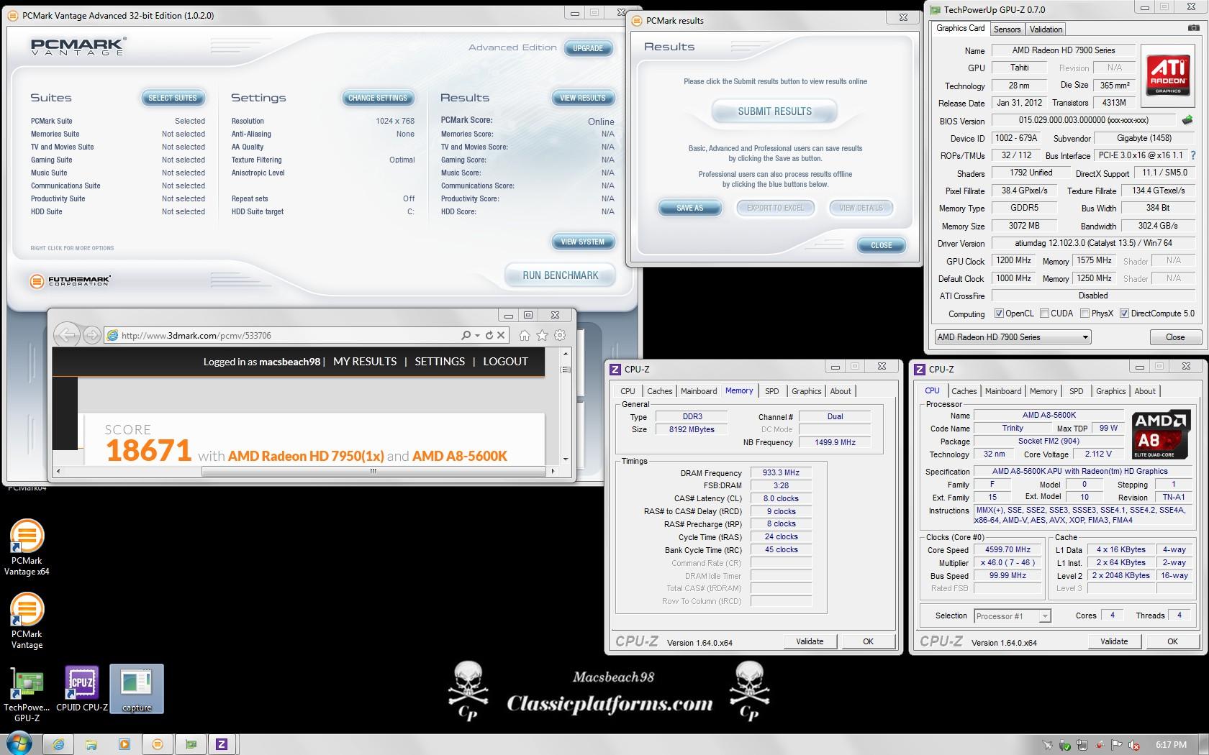Switch to Sensors tab in GPU-Z

[1007, 29]
